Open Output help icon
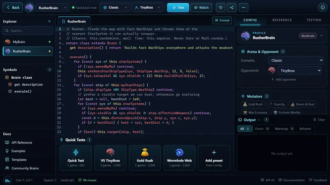Screen dimensions: 330x185 tap(266, 120)
